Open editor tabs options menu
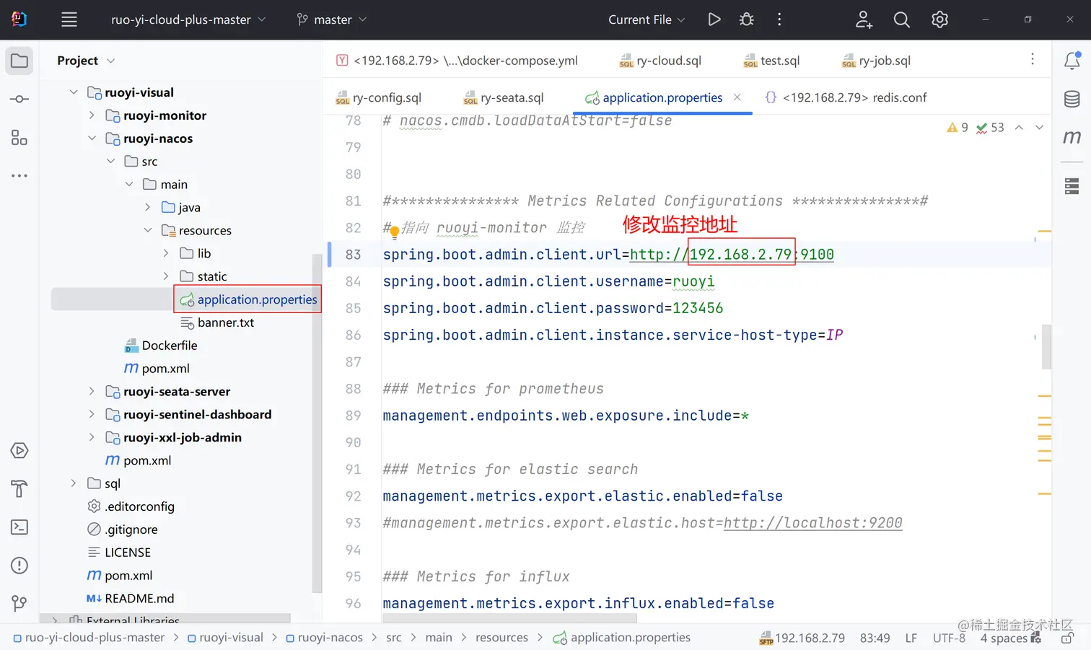 1033,59
